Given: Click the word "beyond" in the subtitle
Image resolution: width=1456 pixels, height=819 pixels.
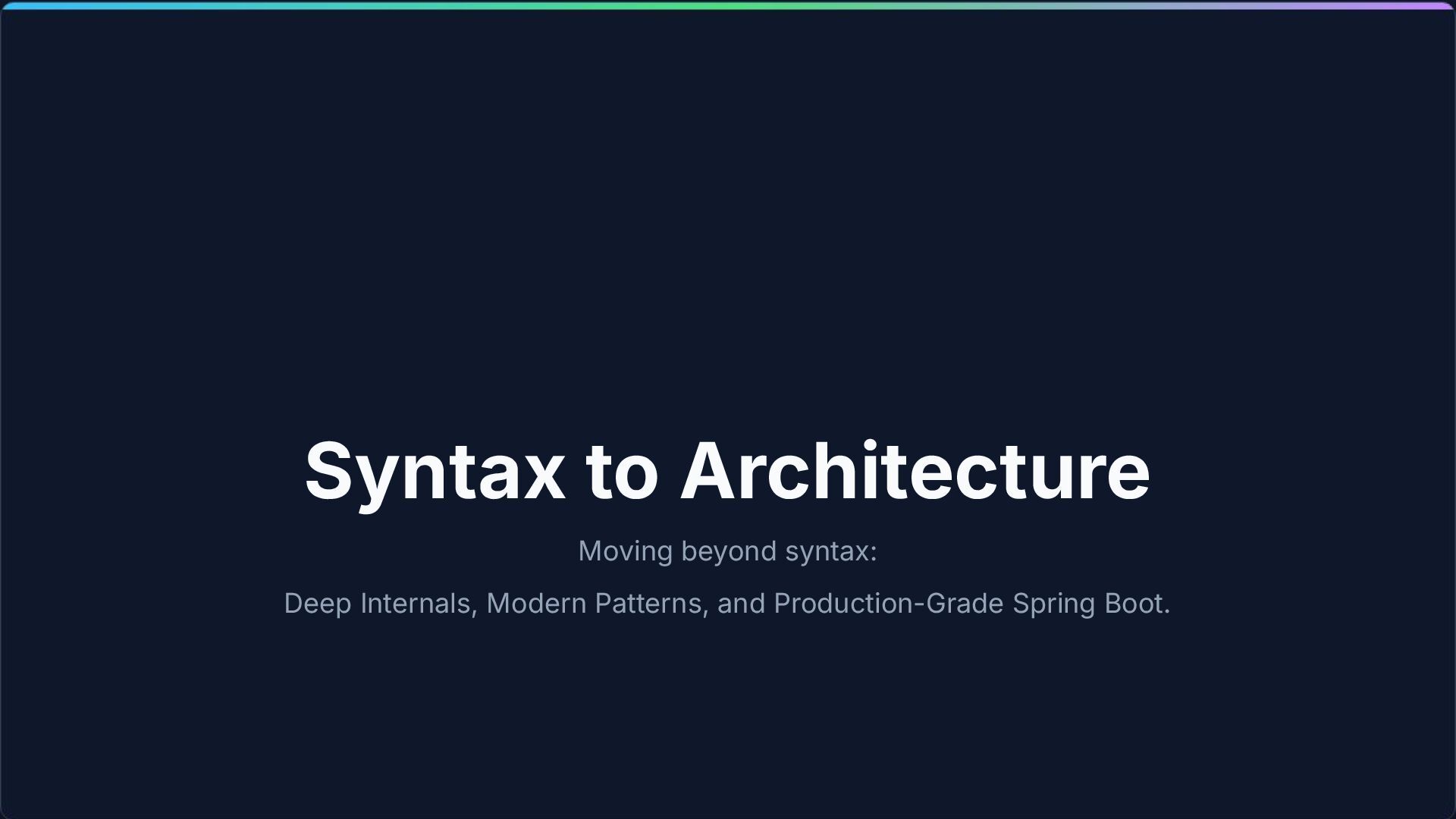Looking at the screenshot, I should pyautogui.click(x=729, y=551).
